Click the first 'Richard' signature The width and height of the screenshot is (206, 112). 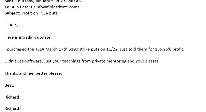click(x=12, y=97)
